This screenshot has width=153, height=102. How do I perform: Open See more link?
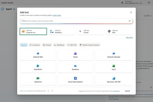[x=129, y=37]
